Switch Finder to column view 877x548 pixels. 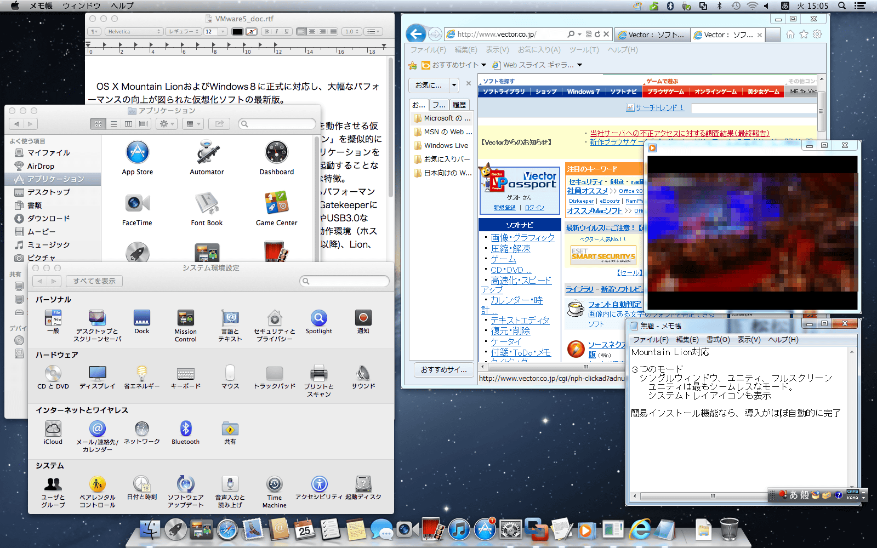(128, 124)
